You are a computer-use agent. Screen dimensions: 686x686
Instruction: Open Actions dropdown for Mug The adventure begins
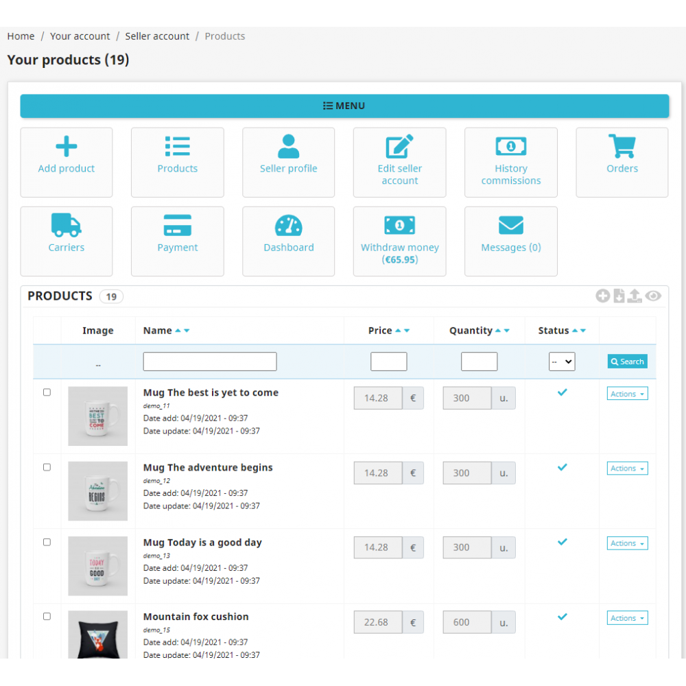(x=626, y=468)
